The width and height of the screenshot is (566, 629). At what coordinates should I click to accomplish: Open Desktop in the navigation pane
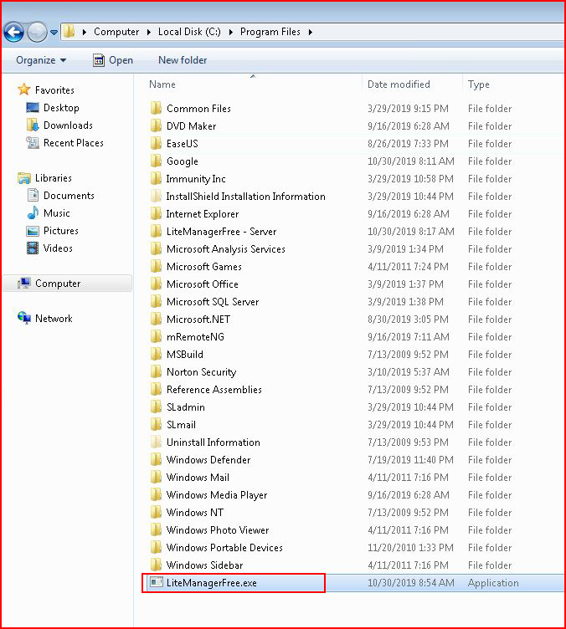click(x=61, y=108)
